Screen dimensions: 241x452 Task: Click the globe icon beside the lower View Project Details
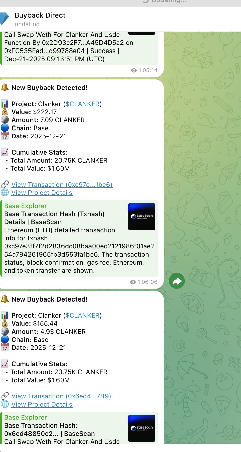(x=5, y=404)
